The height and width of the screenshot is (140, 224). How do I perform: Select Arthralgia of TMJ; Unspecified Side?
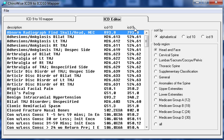[75, 67]
